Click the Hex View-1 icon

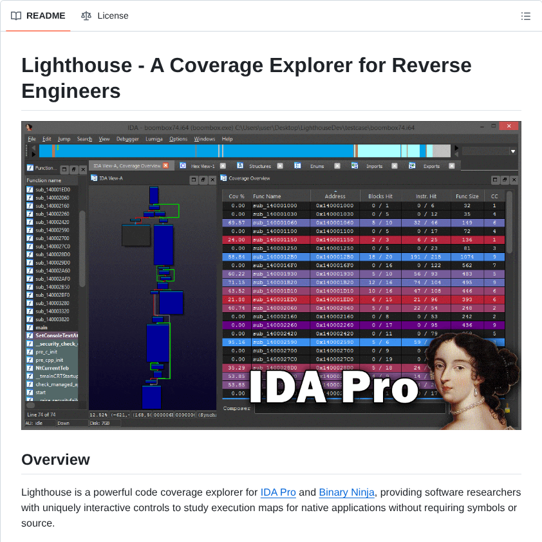183,165
